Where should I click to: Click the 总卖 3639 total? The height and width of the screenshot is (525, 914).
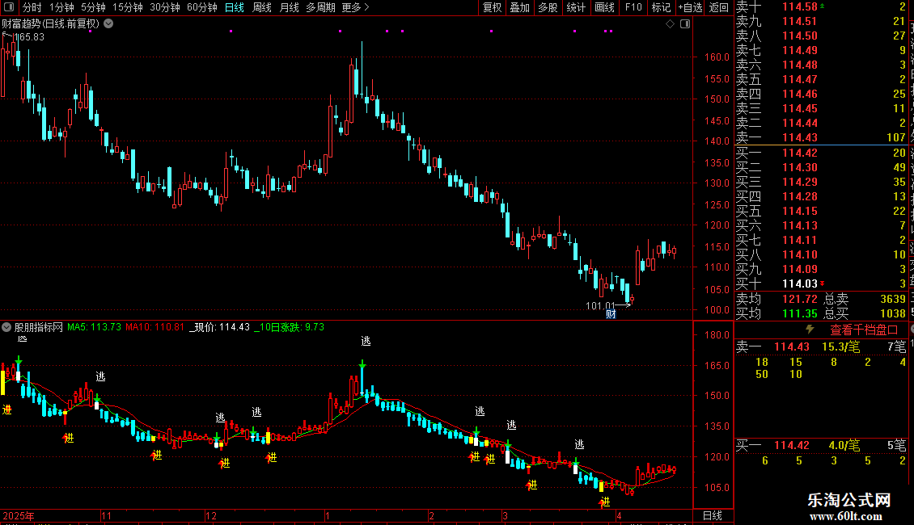[865, 299]
